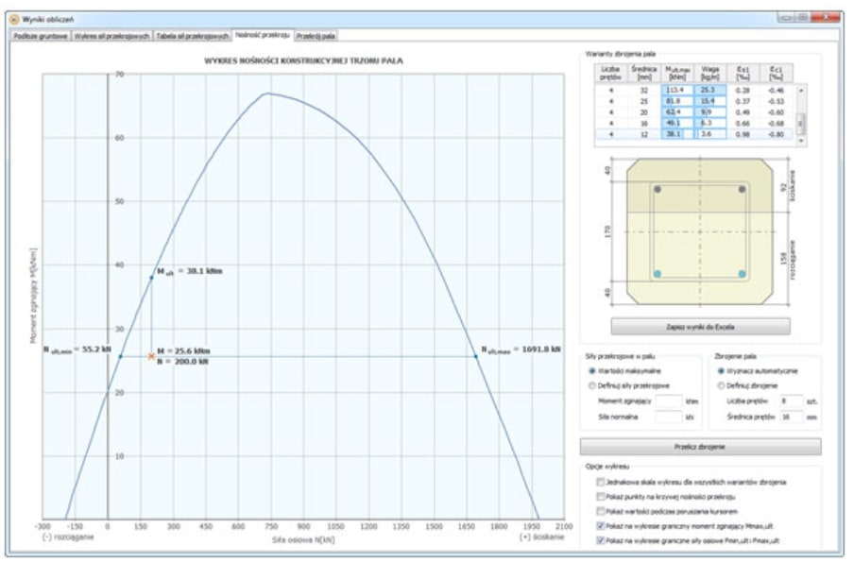Select the Definiuj zbrojenie radio option
The width and height of the screenshot is (854, 562).
click(x=719, y=385)
